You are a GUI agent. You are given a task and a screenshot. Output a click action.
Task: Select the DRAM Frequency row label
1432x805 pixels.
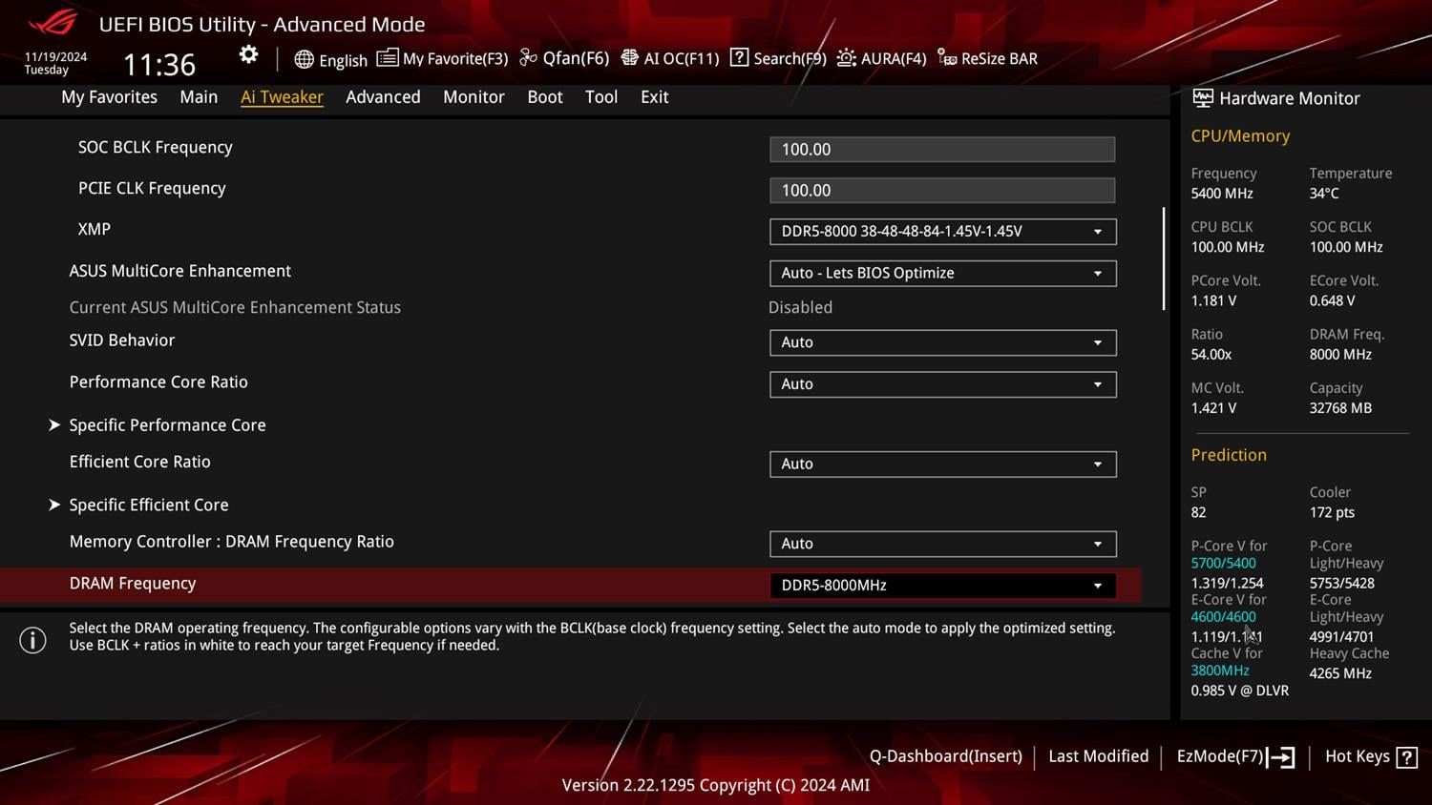[x=133, y=584]
